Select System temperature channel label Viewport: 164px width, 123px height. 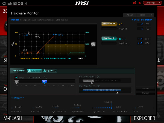point(123,29)
